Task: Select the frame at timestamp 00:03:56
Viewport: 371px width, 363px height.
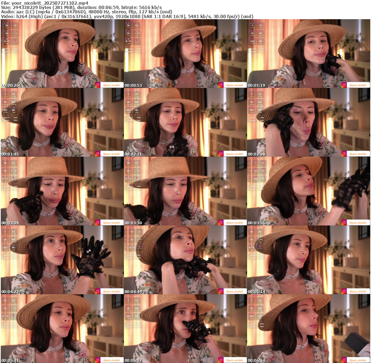Action: (x=308, y=191)
